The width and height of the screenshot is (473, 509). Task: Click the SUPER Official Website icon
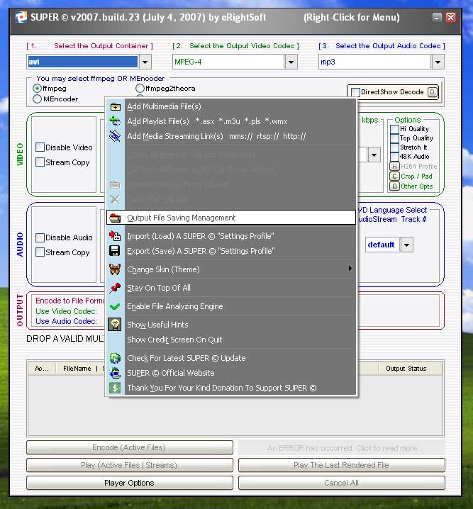click(116, 373)
